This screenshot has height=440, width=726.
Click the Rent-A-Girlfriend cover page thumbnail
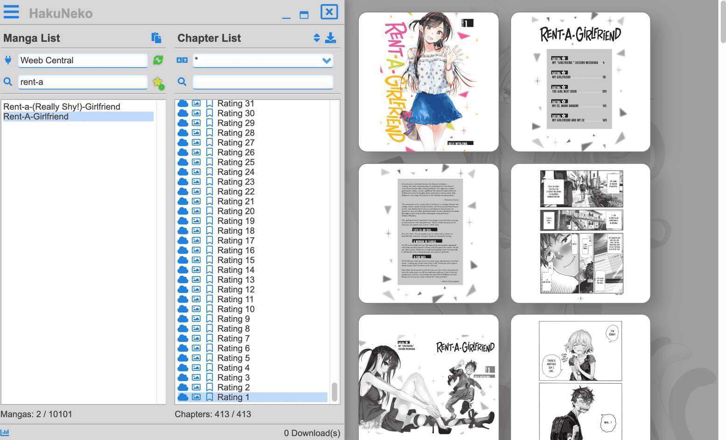pos(428,82)
